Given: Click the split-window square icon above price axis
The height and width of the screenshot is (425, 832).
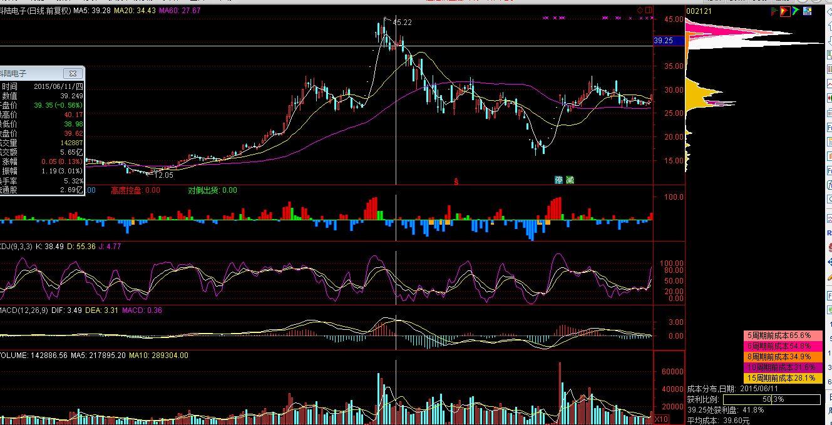Looking at the screenshot, I should point(649,11).
